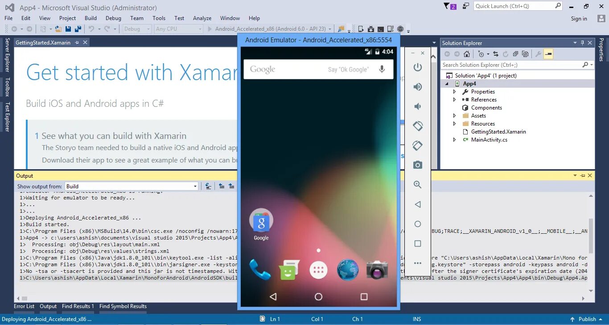
Task: Activate emulator zoom magnifier icon
Action: tap(418, 185)
